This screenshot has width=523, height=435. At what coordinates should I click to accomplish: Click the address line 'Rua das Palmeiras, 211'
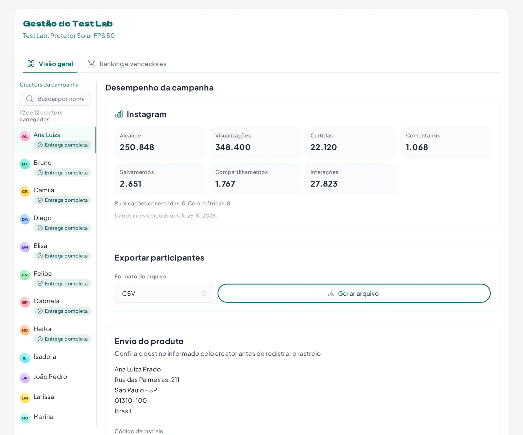(147, 380)
